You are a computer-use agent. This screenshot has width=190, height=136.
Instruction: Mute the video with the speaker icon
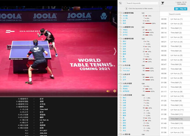108,91
